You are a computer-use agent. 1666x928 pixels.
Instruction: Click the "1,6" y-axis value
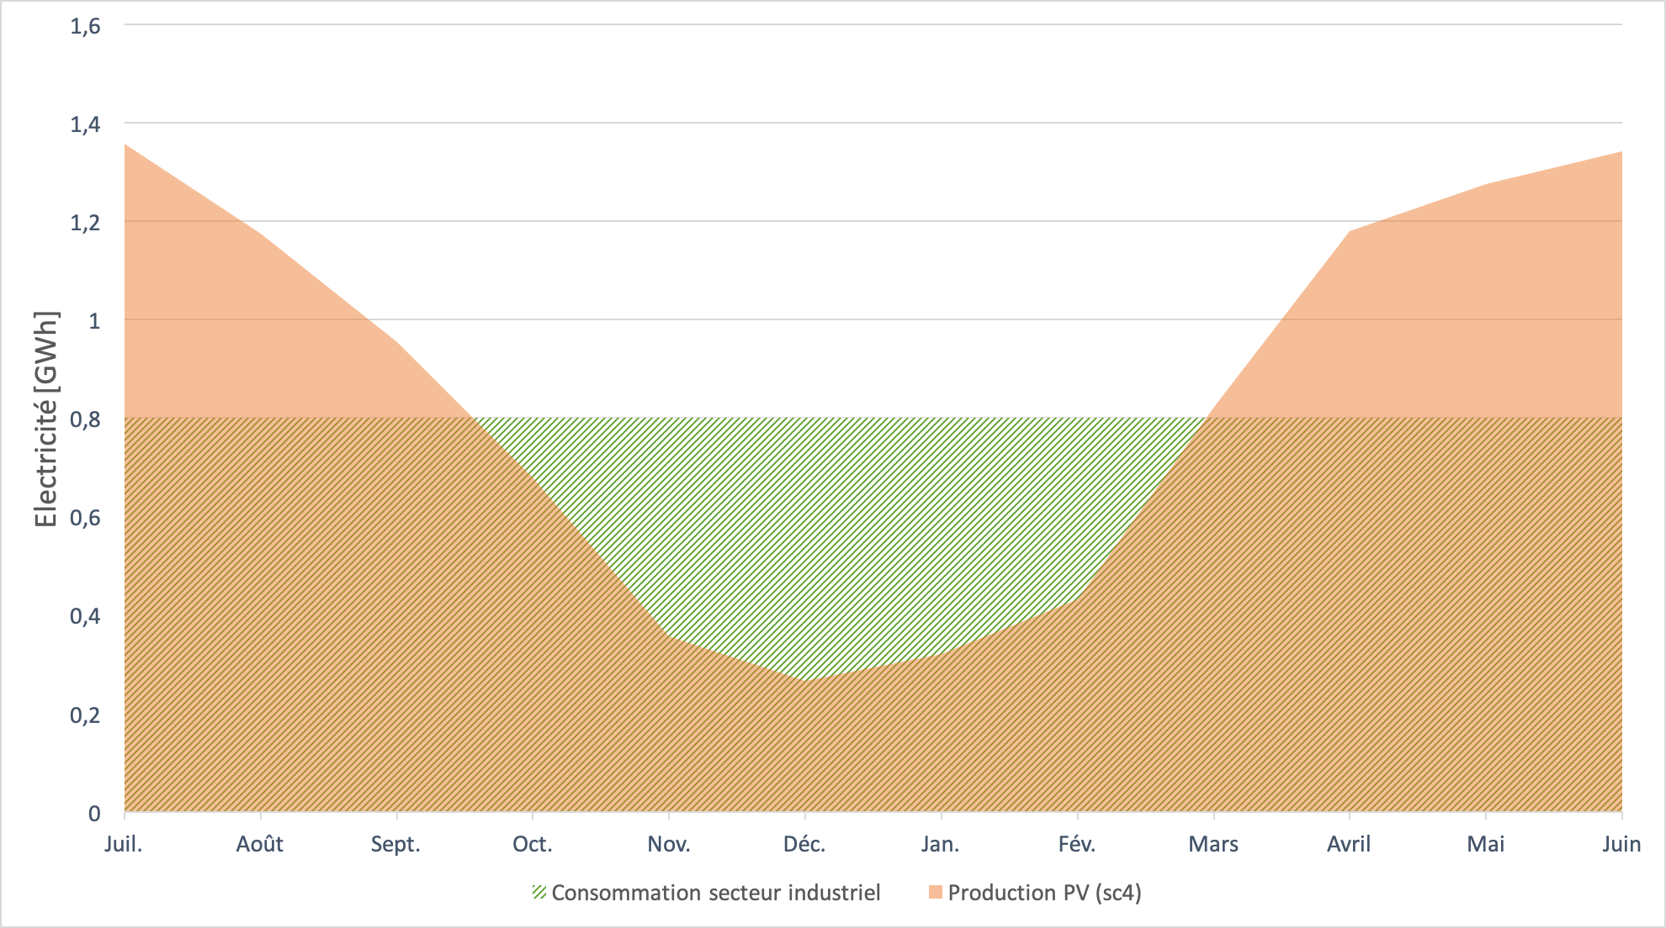(85, 26)
